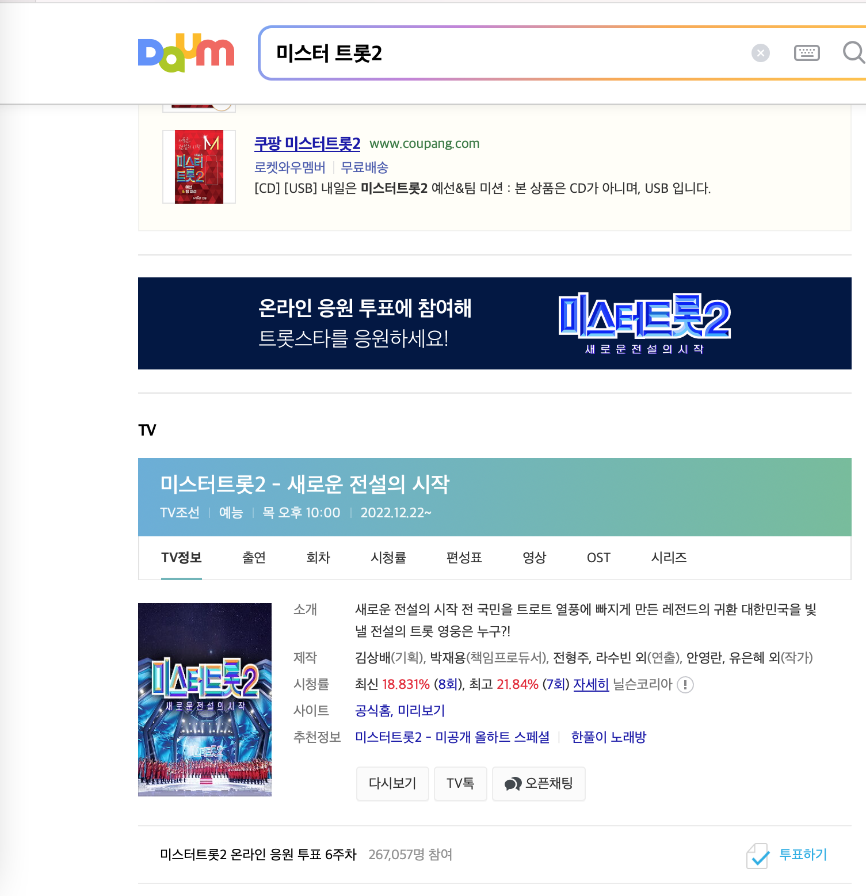Viewport: 866px width, 896px height.
Task: Click the red 미스터트롯2 USB product thumbnail
Action: point(199,167)
